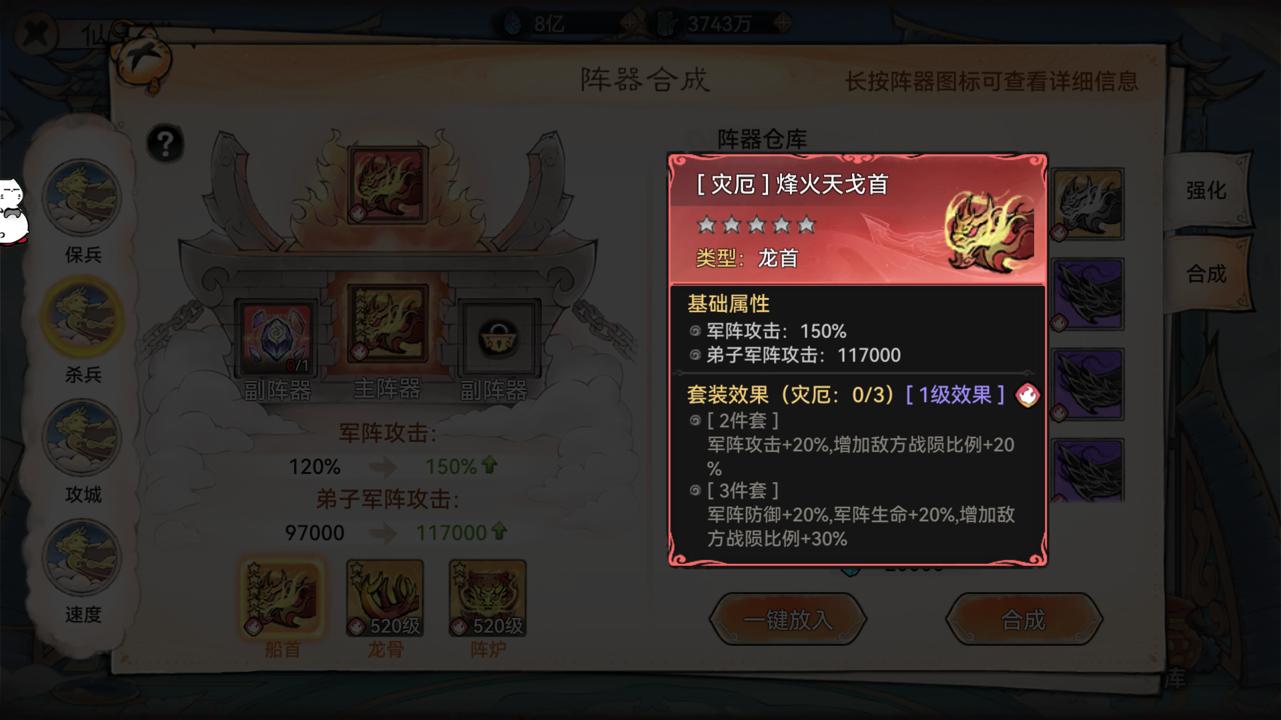Screen dimensions: 1281x720
Task: Close the panel with X button
Action: pos(35,32)
